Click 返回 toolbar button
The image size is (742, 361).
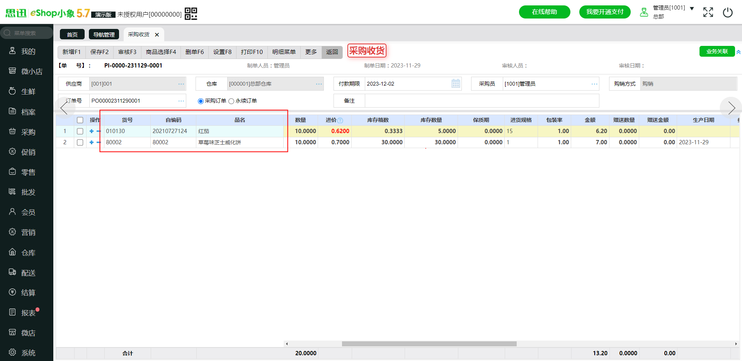(332, 52)
